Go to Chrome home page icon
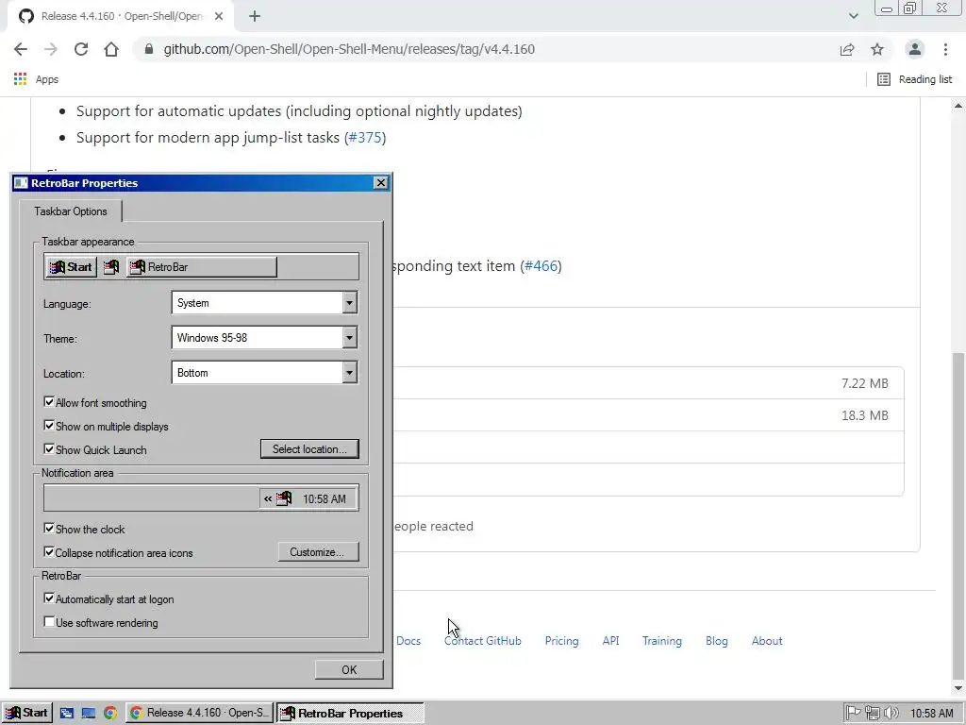This screenshot has height=725, width=966. click(111, 49)
